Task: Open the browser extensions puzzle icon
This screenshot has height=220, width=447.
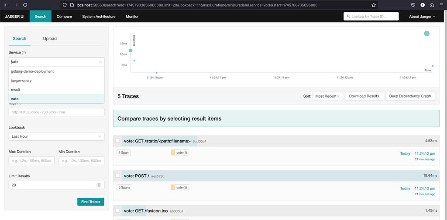Action: pos(432,5)
